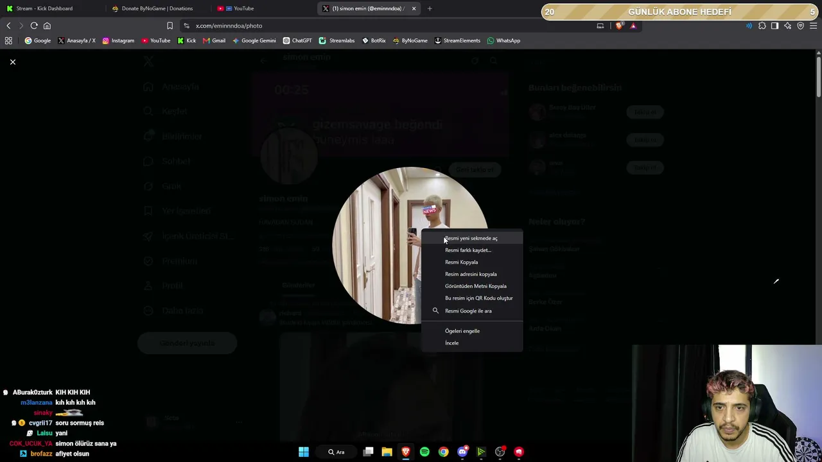Select 'Bu resim için QR Kodu oluştur'

click(472, 298)
